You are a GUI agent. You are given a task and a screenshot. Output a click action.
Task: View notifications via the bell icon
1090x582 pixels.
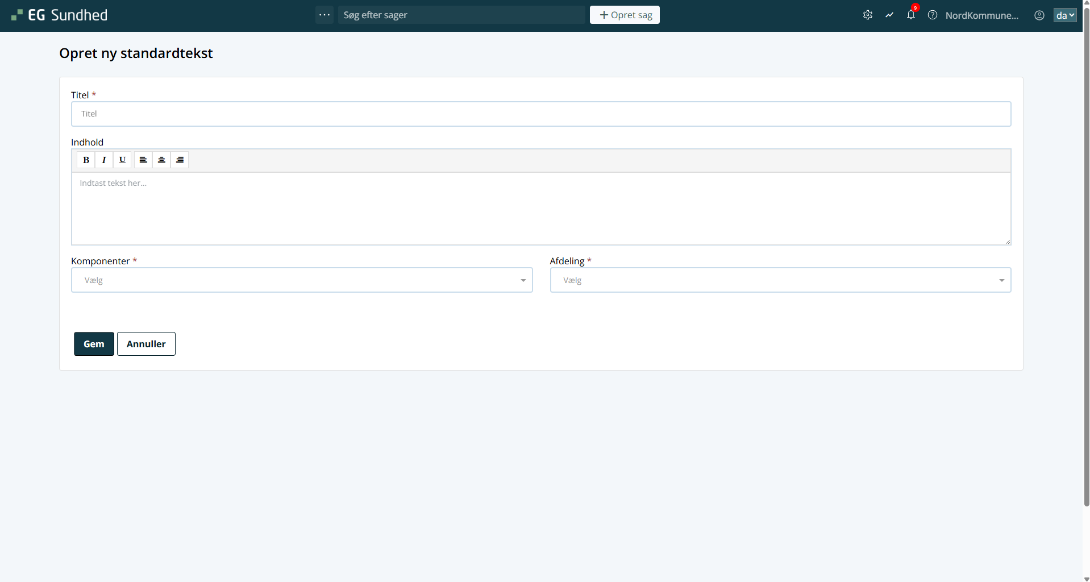coord(911,15)
